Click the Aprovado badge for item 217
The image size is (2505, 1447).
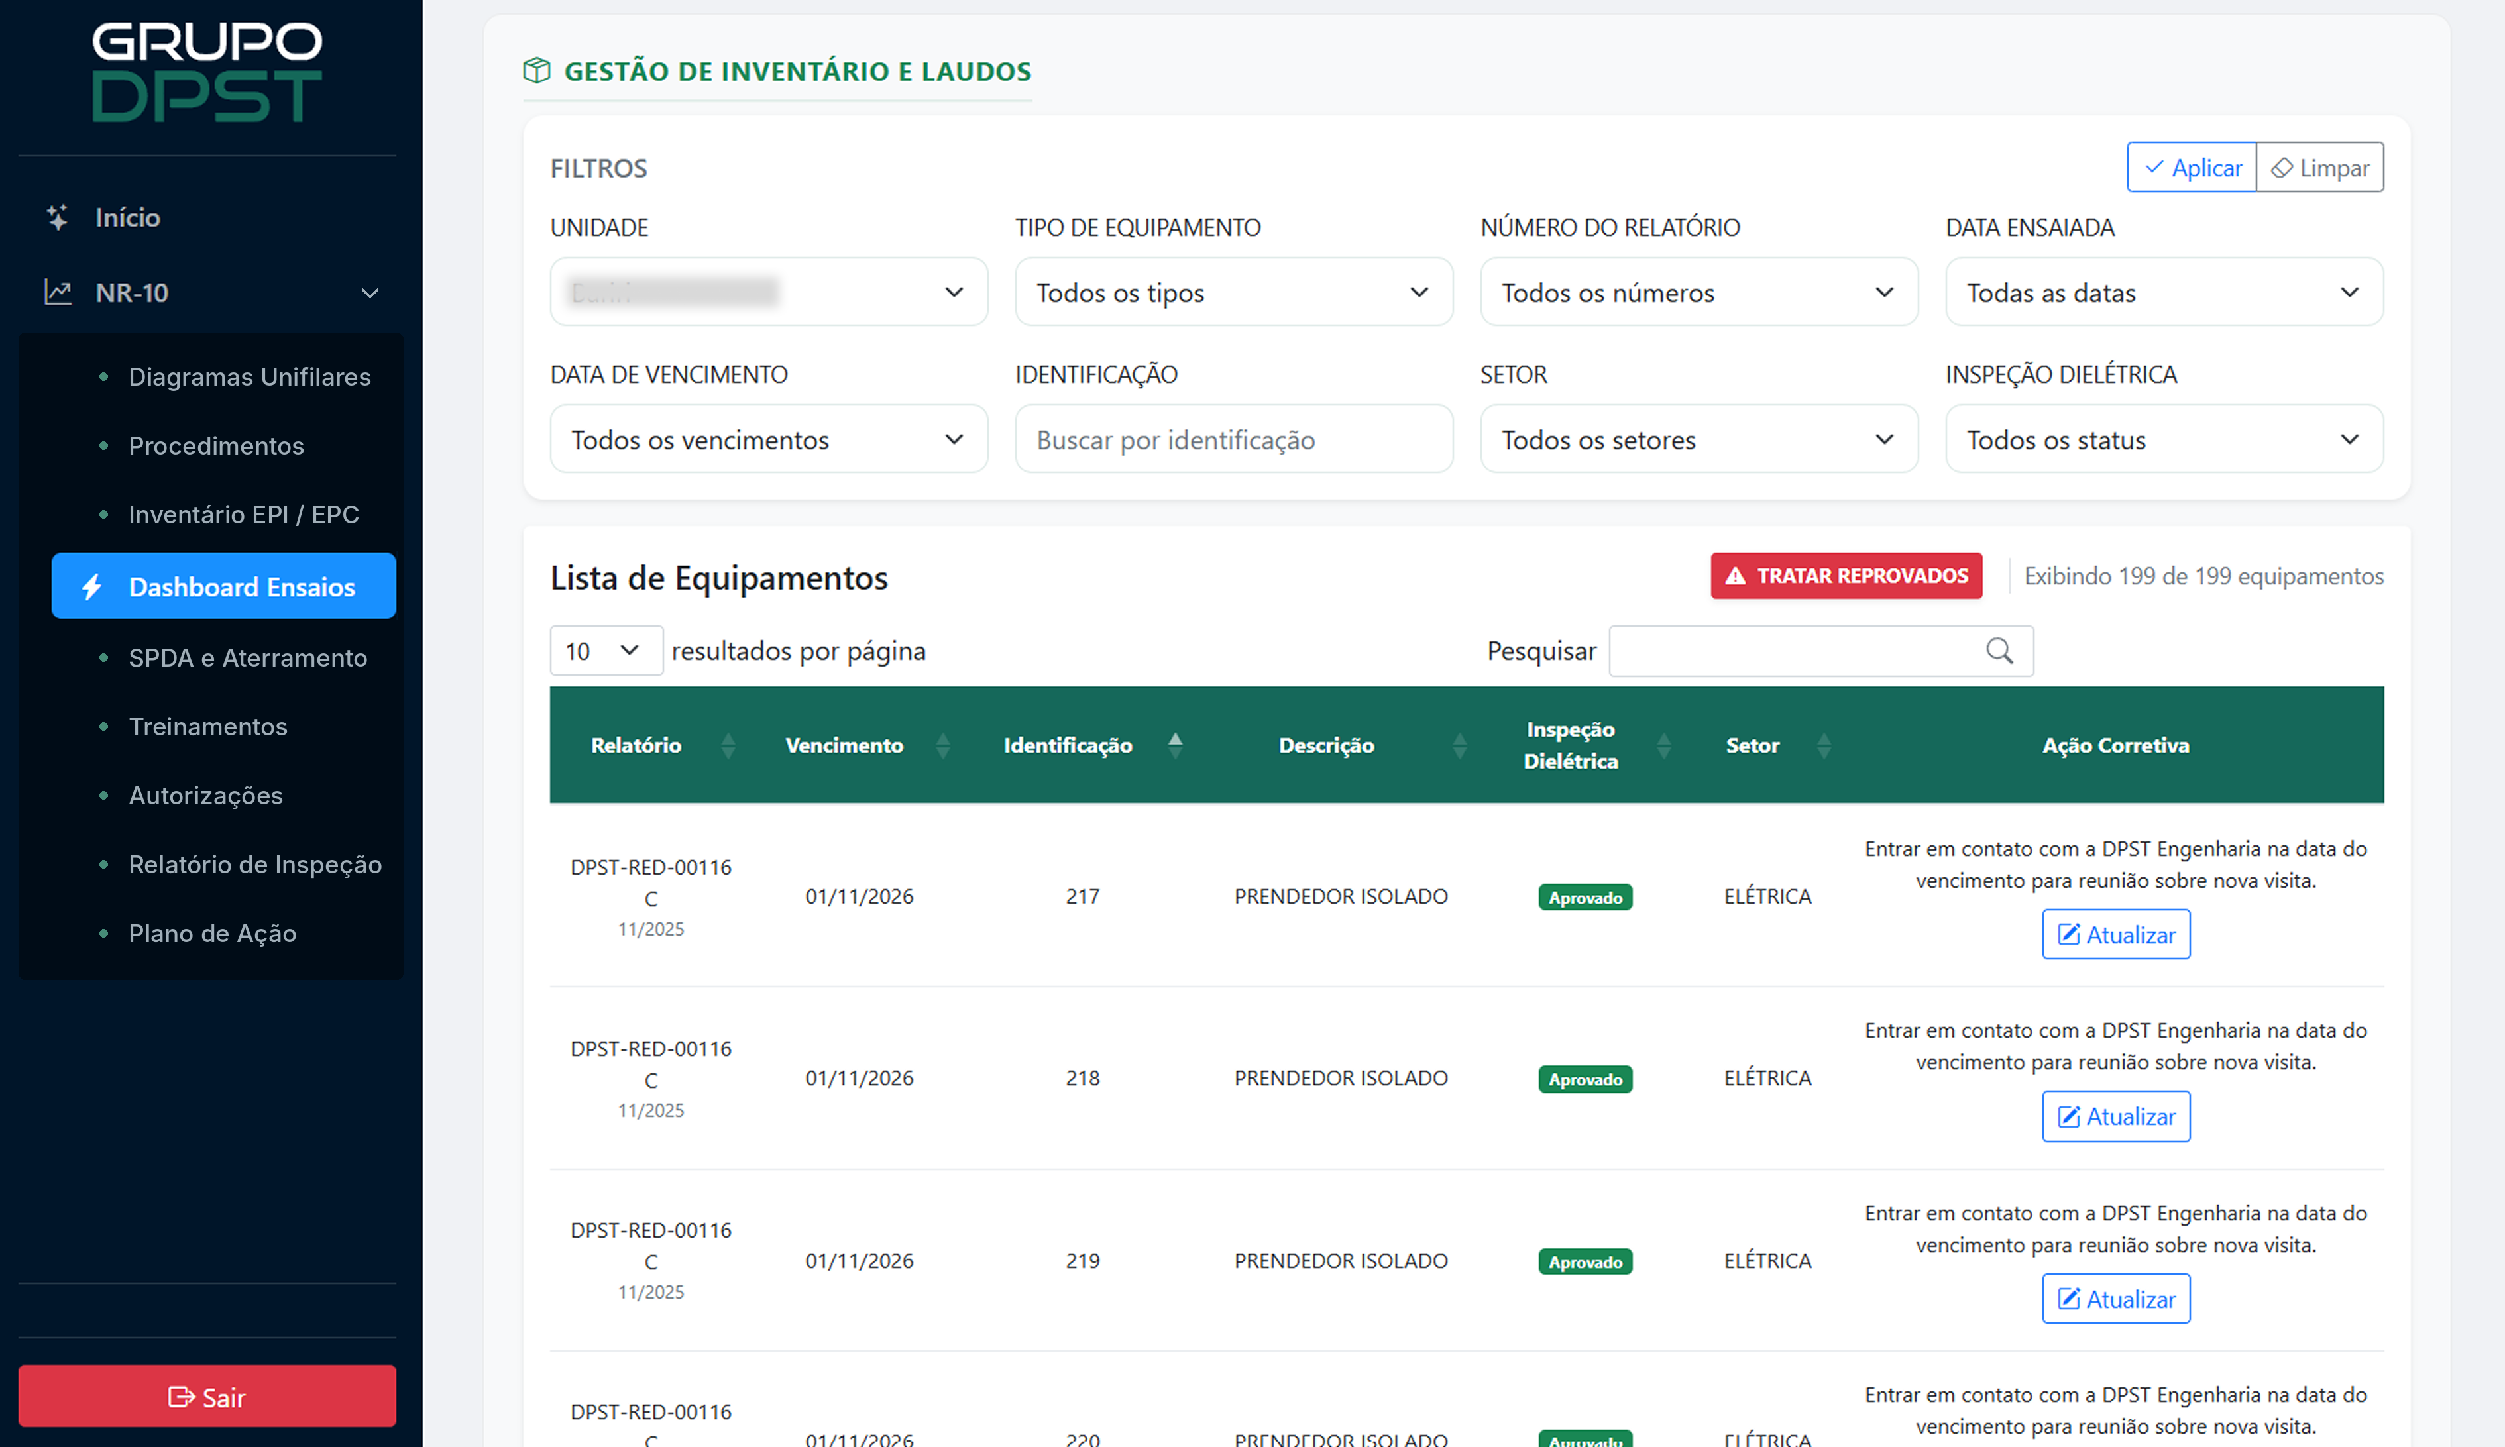pos(1585,897)
